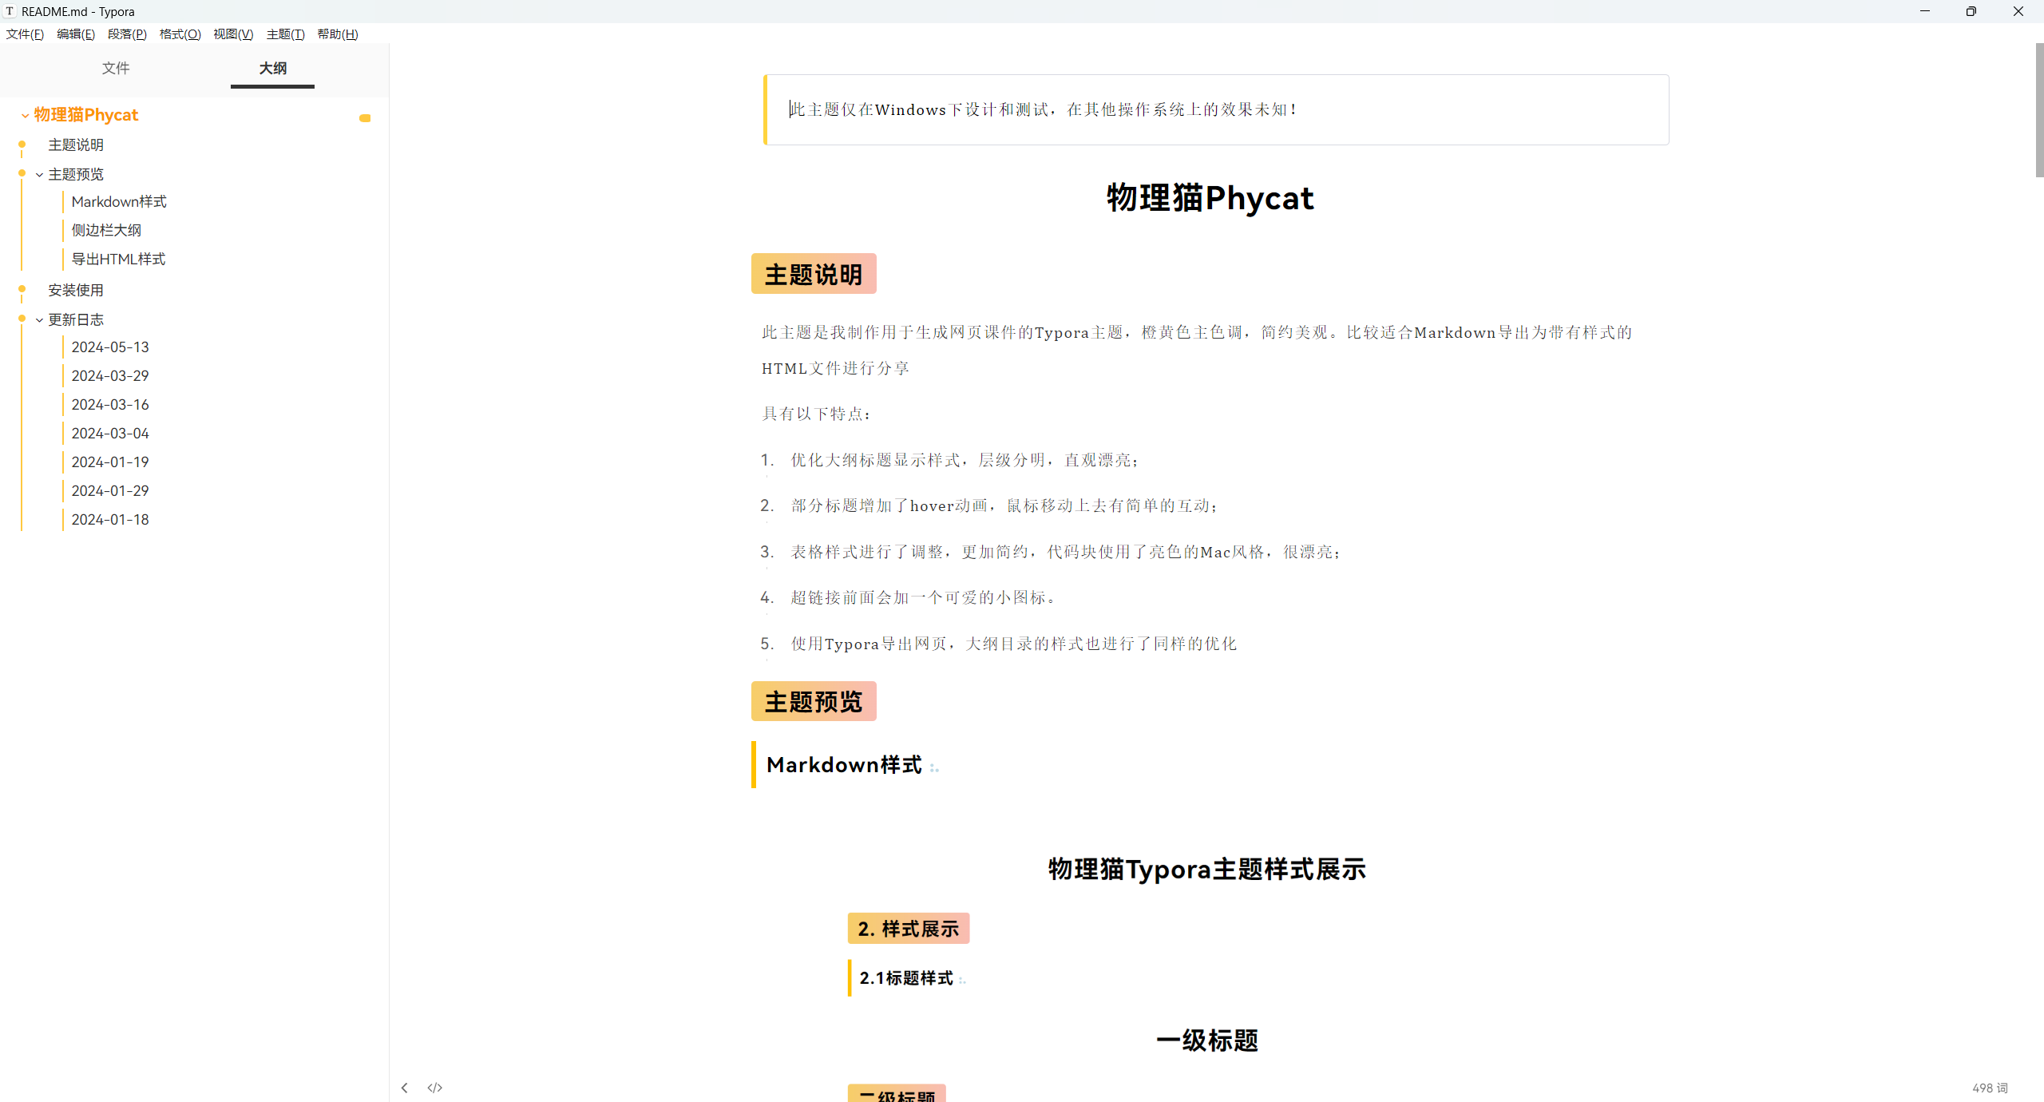Click the 一级标题 sample heading
2044x1102 pixels.
point(1206,1041)
